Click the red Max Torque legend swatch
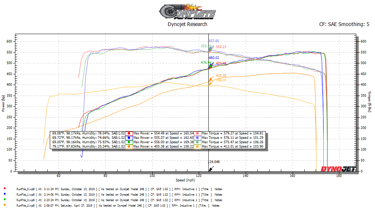 coord(197,133)
